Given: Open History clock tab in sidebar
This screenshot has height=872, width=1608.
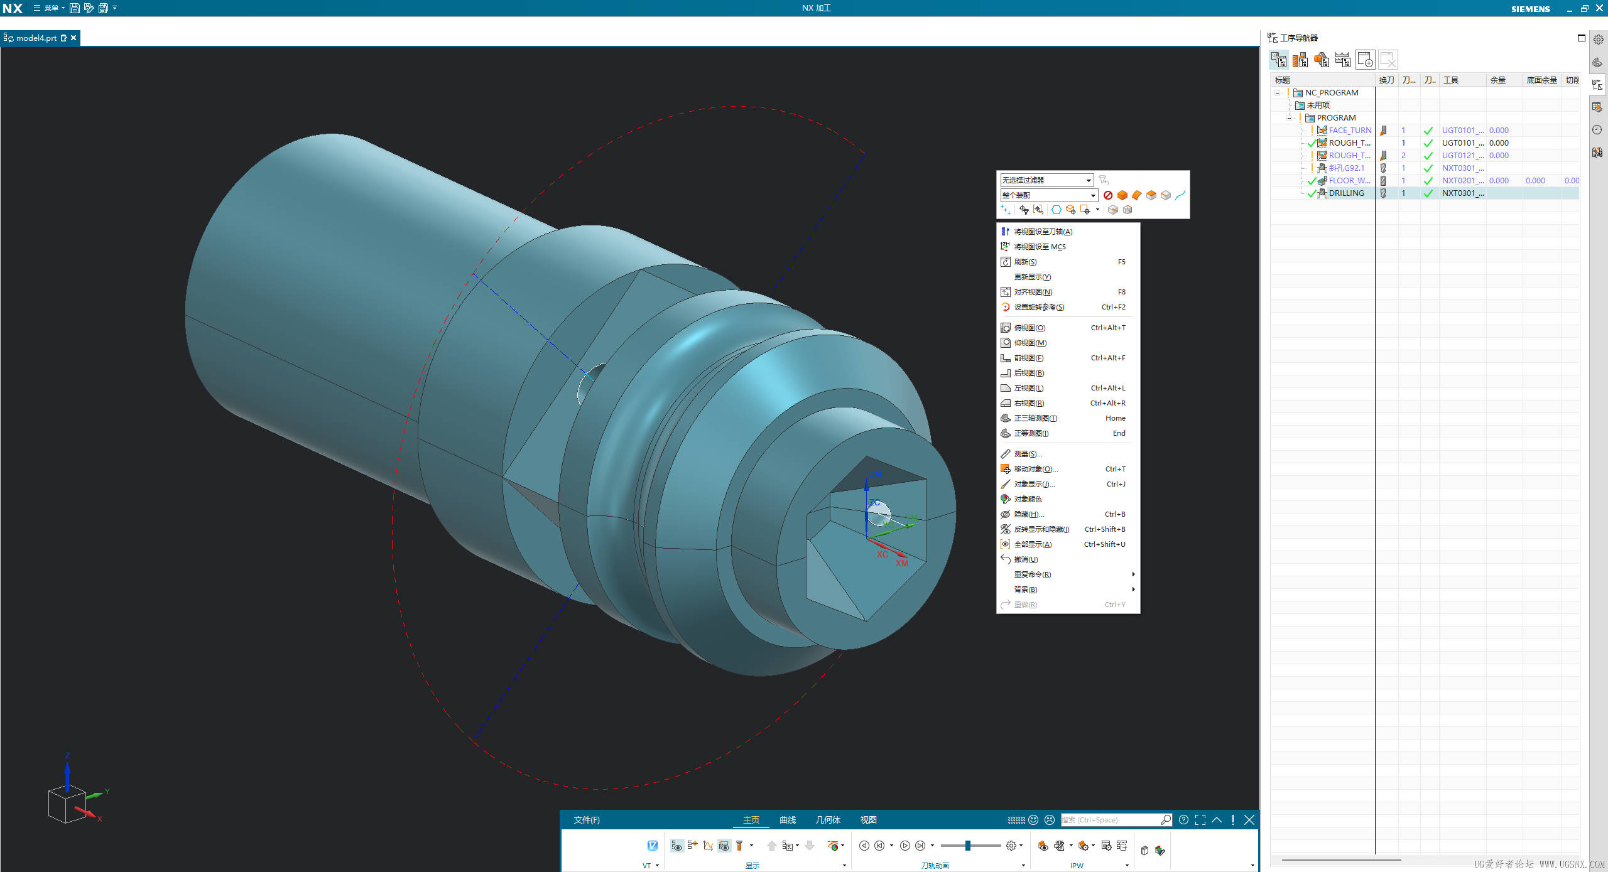Looking at the screenshot, I should pyautogui.click(x=1597, y=130).
